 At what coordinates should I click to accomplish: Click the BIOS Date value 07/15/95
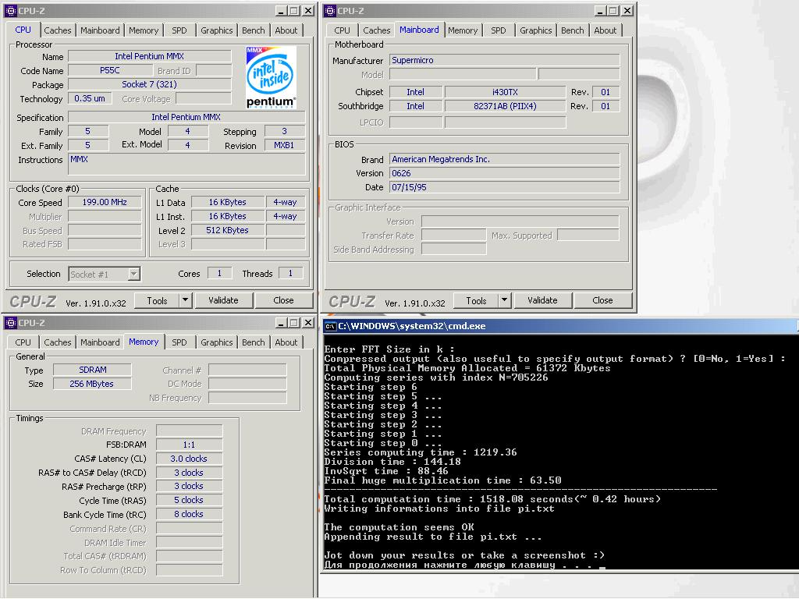coord(505,187)
